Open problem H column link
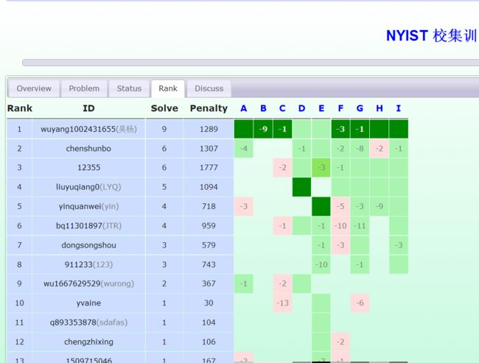Screen dimensions: 479x363 [380, 108]
